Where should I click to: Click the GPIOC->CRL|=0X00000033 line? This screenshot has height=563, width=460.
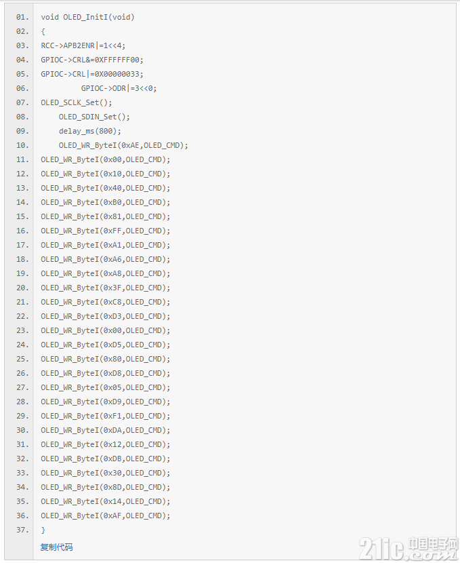[92, 74]
